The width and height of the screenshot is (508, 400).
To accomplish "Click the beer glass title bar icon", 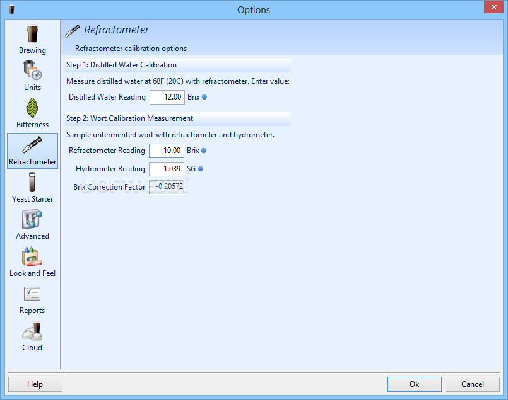I will pos(11,9).
